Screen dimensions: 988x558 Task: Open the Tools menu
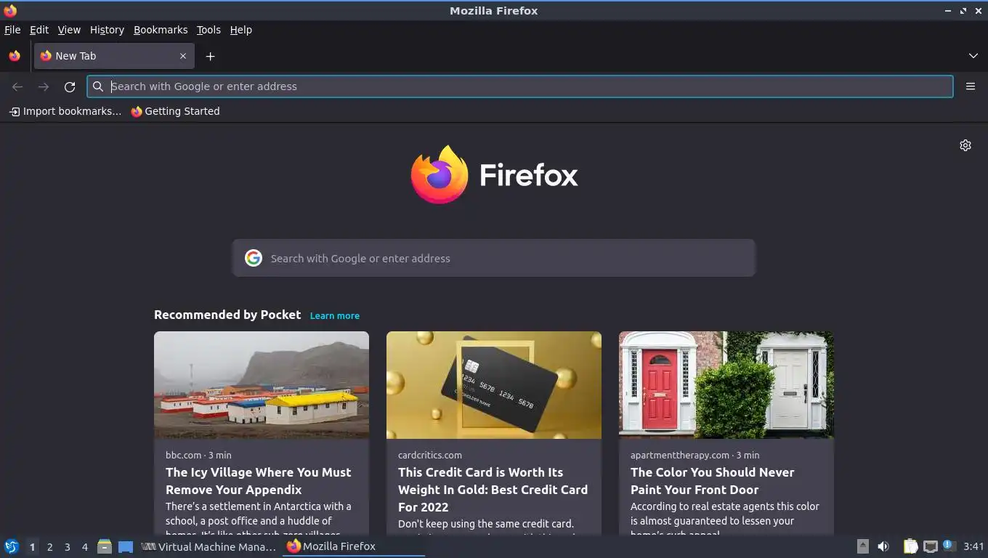(208, 30)
